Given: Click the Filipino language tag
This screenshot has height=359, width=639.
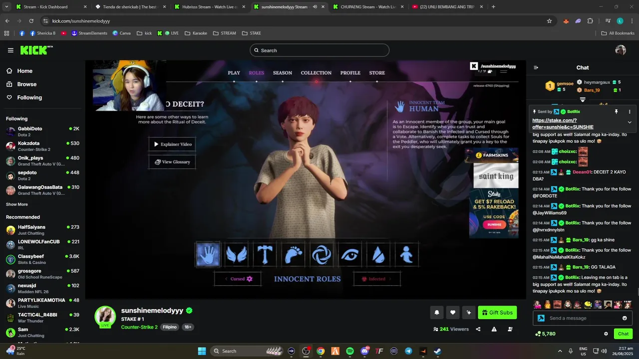Looking at the screenshot, I should 170,327.
